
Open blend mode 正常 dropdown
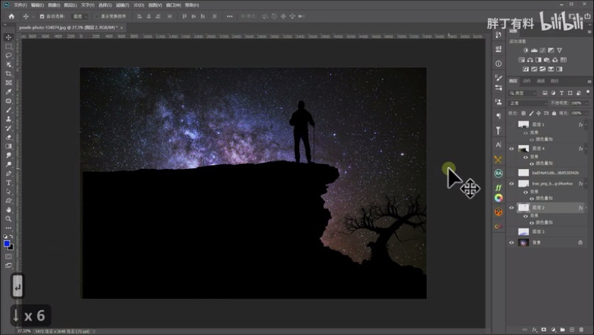click(528, 103)
